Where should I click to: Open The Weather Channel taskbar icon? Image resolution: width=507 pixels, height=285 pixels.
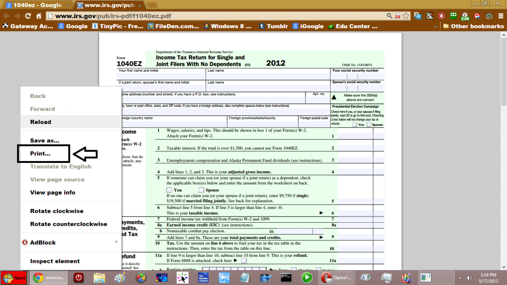pyautogui.click(x=203, y=278)
